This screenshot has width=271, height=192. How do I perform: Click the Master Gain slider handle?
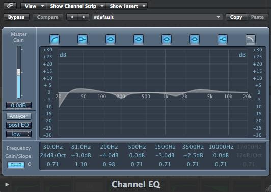tap(19, 72)
